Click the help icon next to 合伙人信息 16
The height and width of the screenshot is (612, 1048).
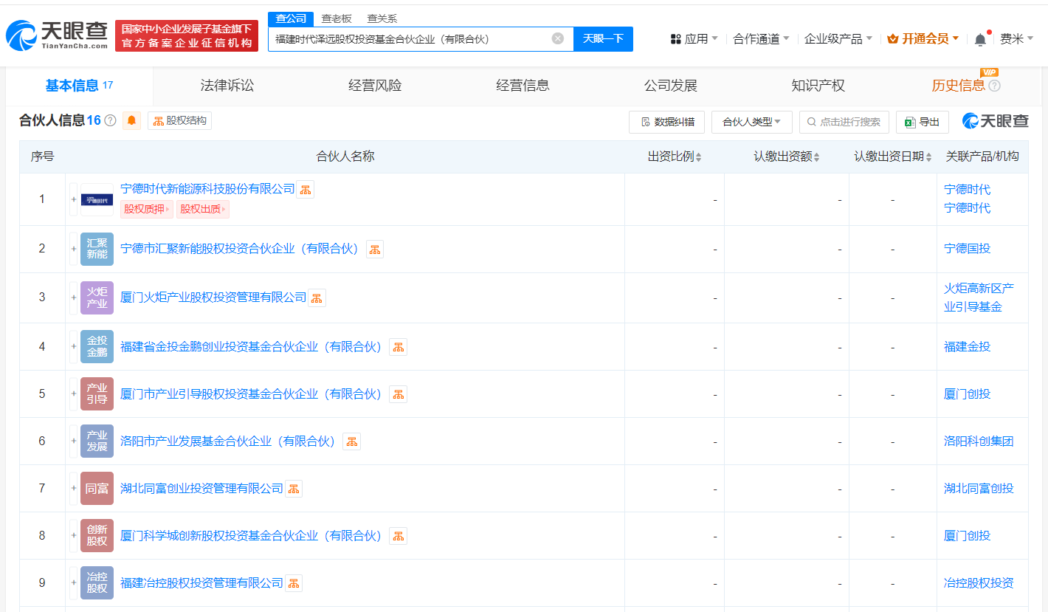pyautogui.click(x=111, y=120)
